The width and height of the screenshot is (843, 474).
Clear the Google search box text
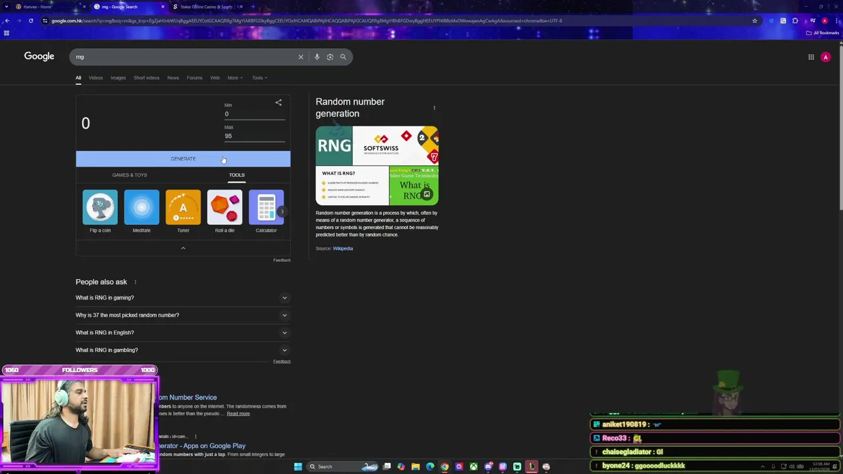301,57
